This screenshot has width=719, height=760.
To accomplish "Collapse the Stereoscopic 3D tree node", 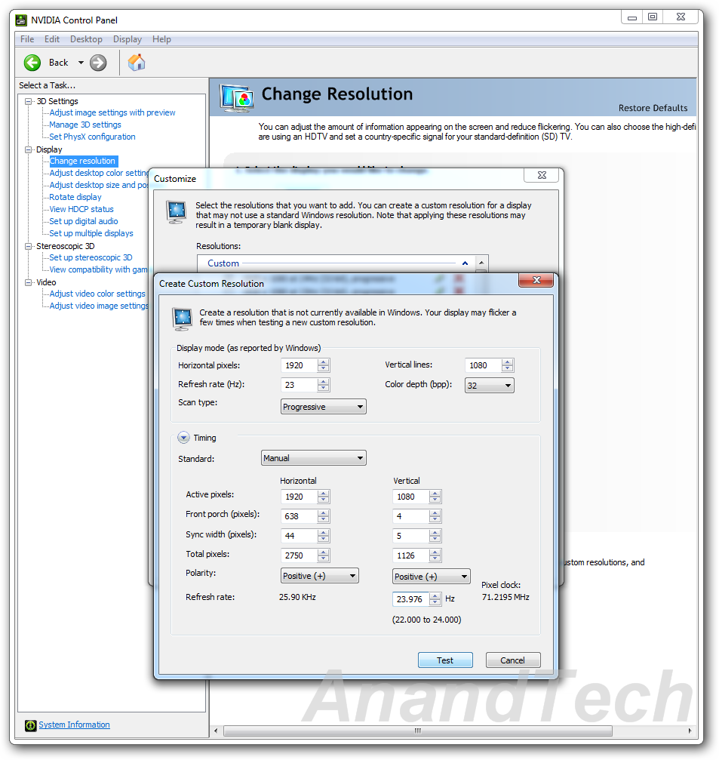I will click(x=29, y=246).
